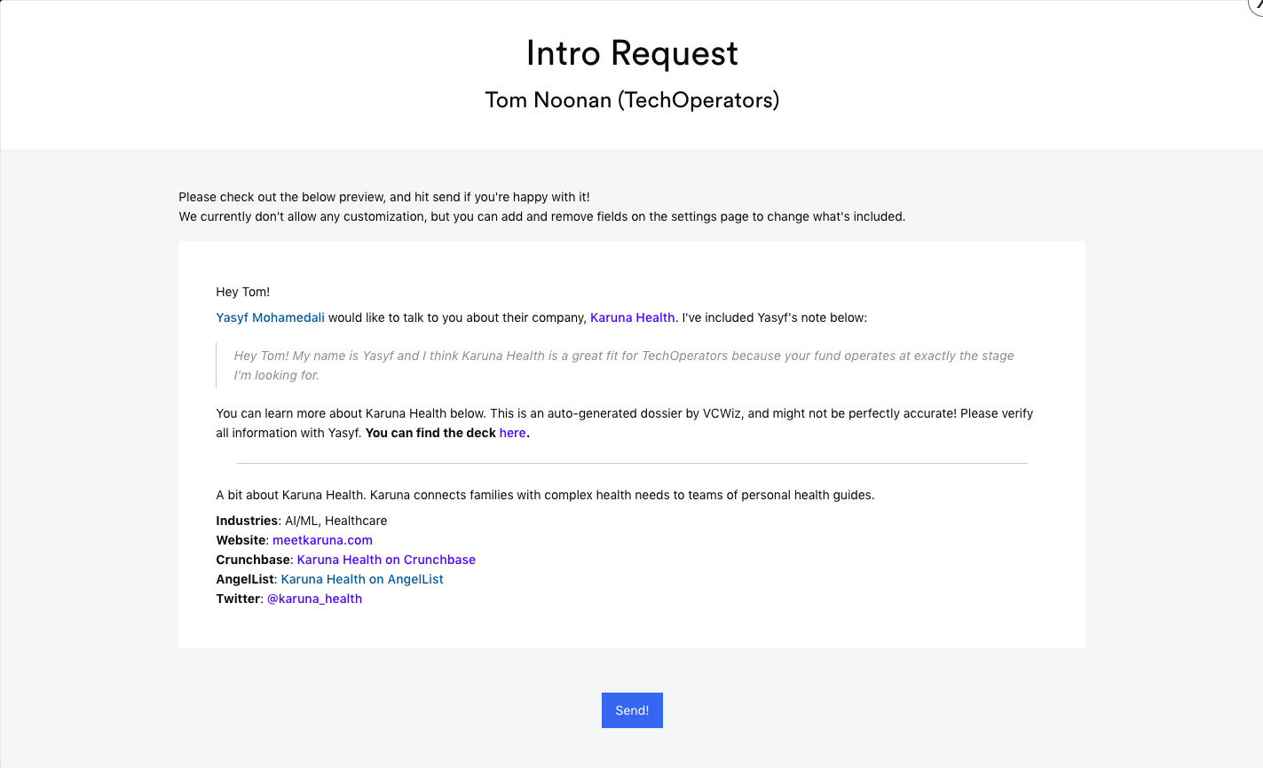Click the bold "You can find the deck" text
This screenshot has width=1263, height=768.
coord(430,433)
